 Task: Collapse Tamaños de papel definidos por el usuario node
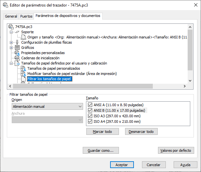tap(11, 63)
